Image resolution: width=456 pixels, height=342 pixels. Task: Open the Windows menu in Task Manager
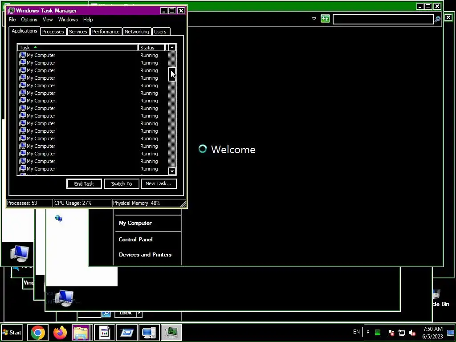coord(68,20)
